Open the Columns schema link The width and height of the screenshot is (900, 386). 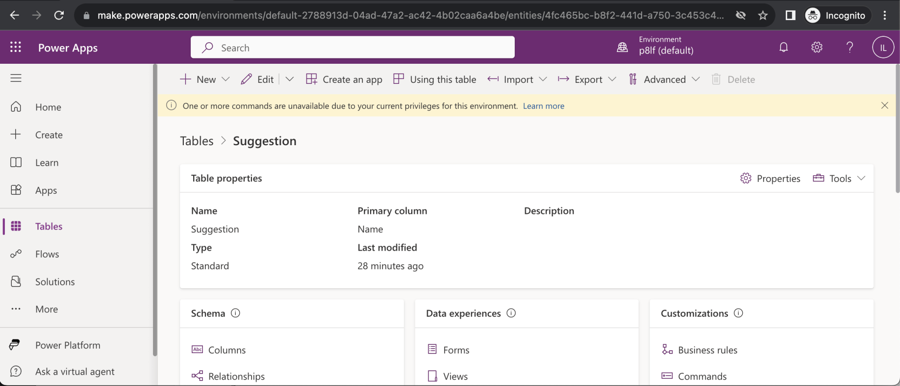click(x=226, y=350)
